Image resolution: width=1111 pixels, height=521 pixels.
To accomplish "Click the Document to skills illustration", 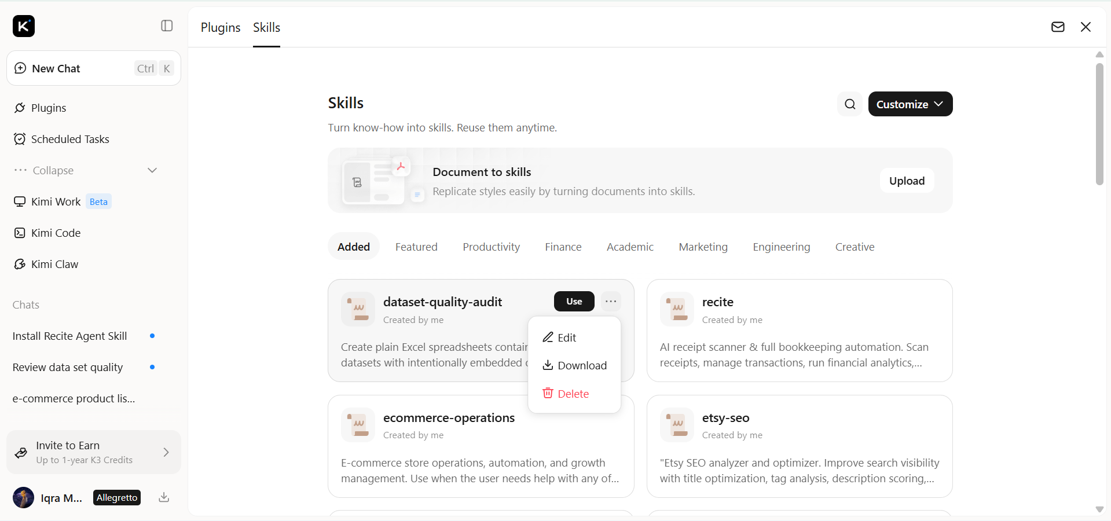I will (x=384, y=181).
